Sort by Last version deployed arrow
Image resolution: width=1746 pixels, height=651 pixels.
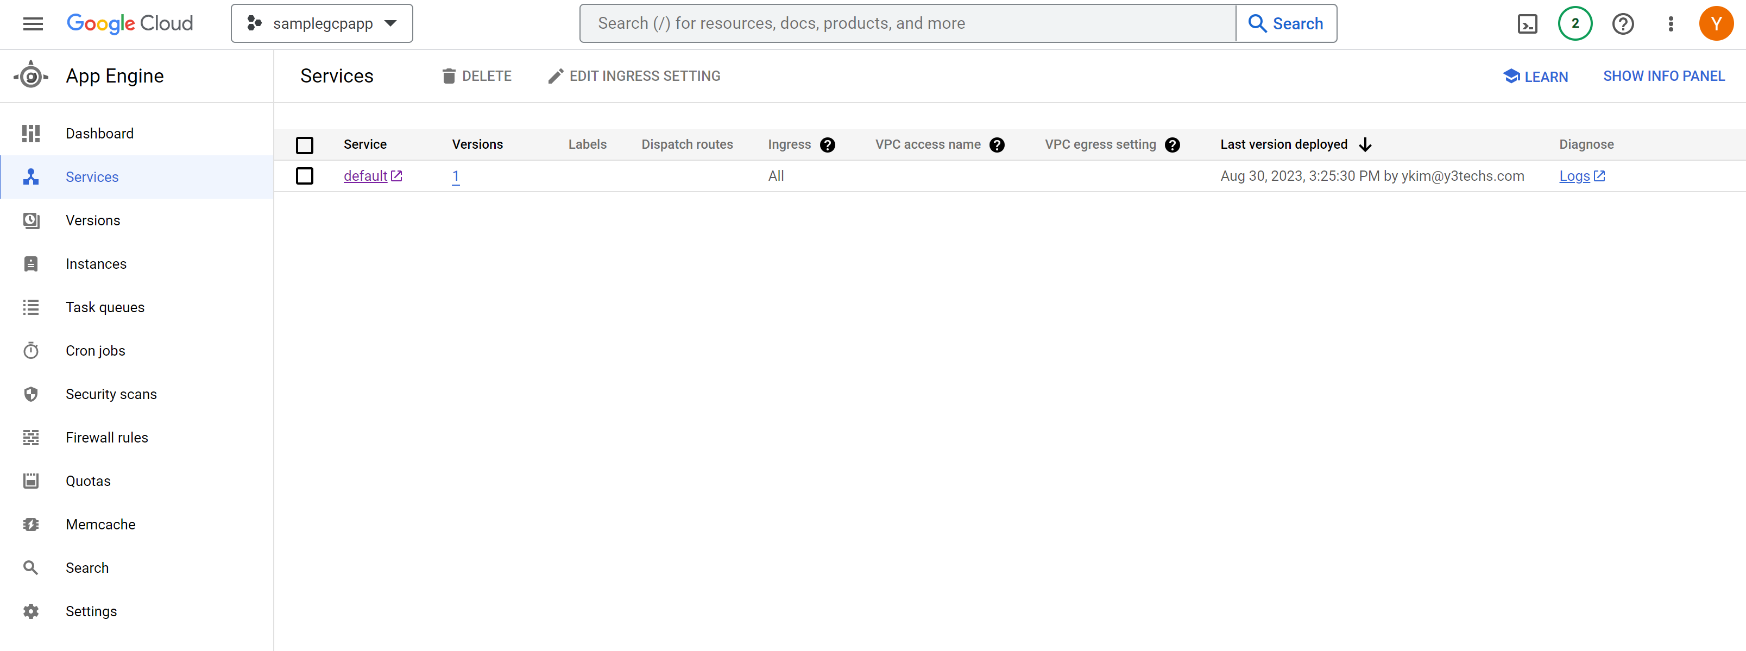click(x=1365, y=144)
